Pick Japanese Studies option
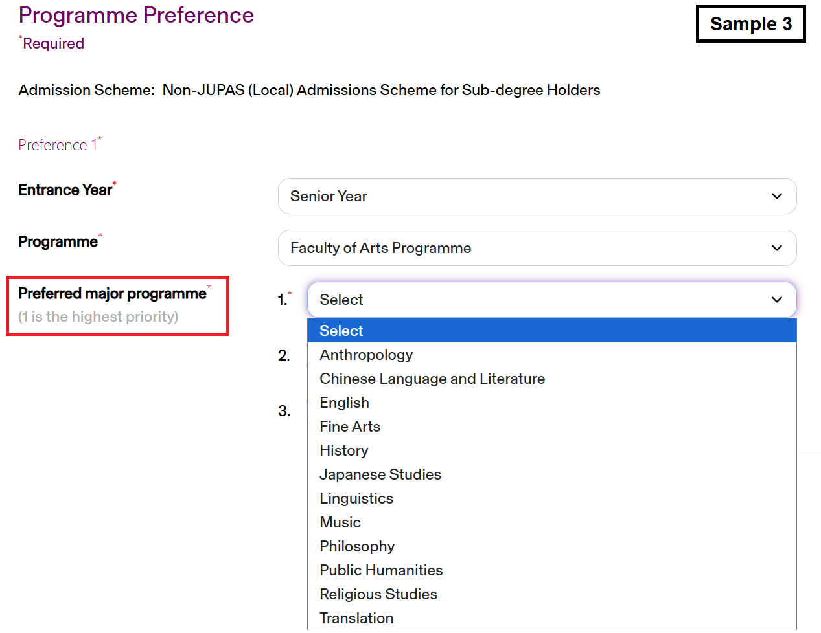 380,474
